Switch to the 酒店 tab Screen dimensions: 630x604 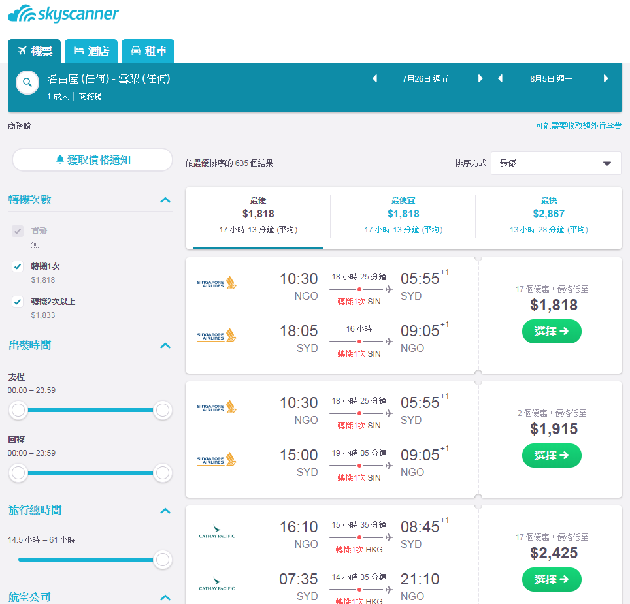91,51
